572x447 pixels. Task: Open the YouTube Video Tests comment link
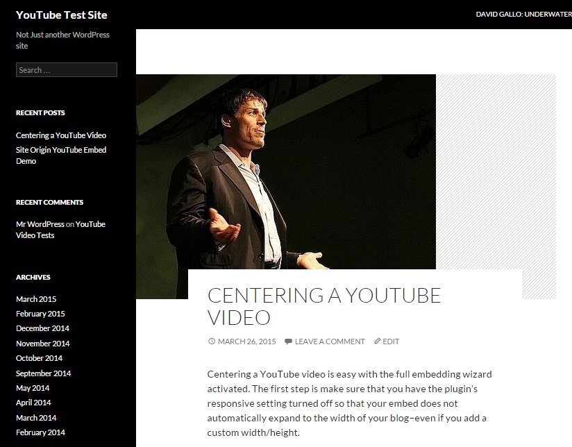pyautogui.click(x=90, y=224)
